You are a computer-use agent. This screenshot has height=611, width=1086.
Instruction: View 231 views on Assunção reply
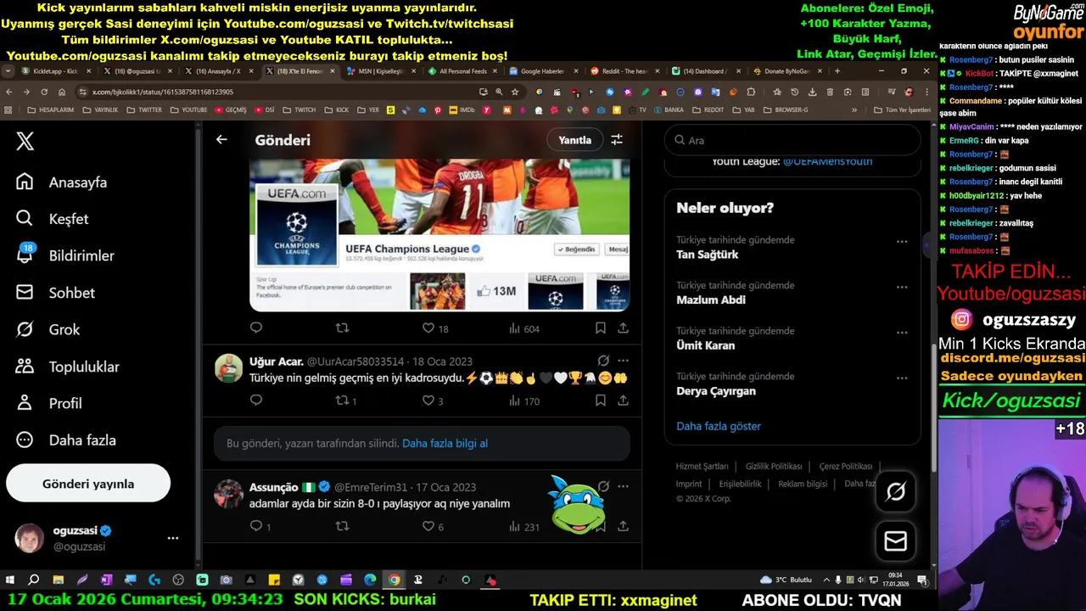click(x=524, y=526)
